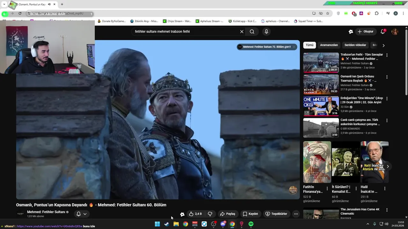The width and height of the screenshot is (408, 229).
Task: Open Trabzon'un Fethi Tüm Savaşlar thumbnail
Action: (321, 63)
